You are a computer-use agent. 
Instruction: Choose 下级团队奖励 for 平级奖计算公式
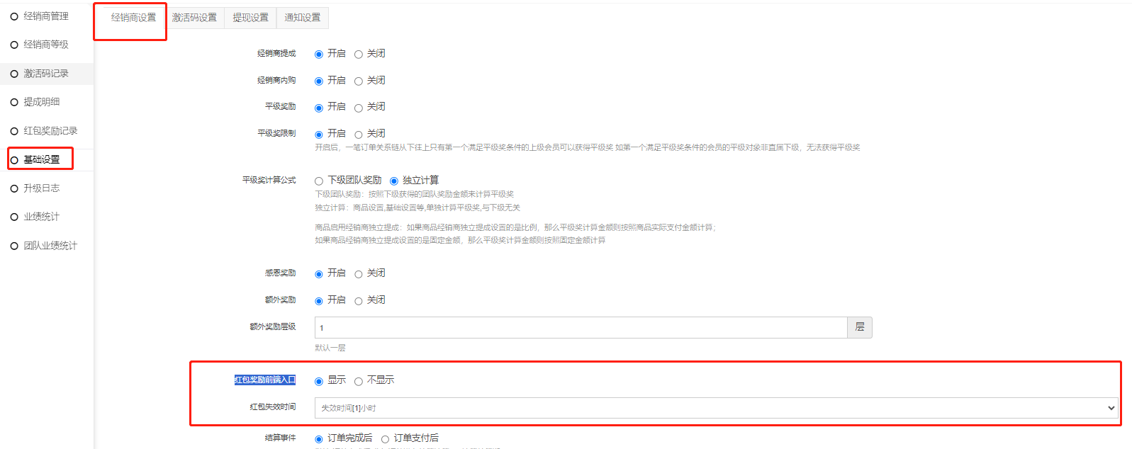click(319, 181)
